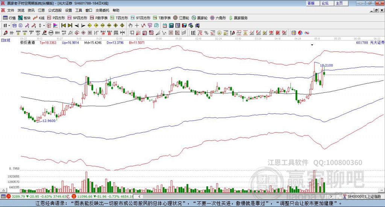Expand the candlestick style dropdown arrow
This screenshot has width=385, height=207.
click(x=44, y=25)
